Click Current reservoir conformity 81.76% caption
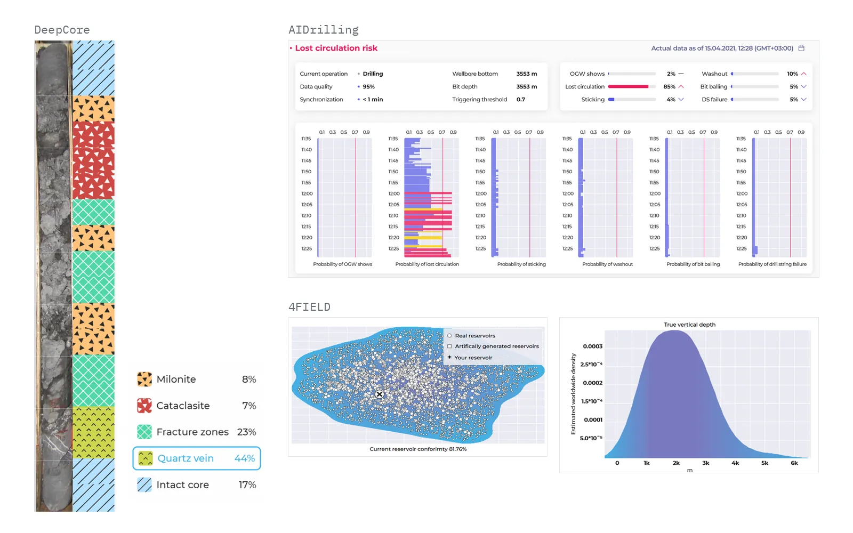Viewport: 853px width, 533px height. tap(418, 449)
